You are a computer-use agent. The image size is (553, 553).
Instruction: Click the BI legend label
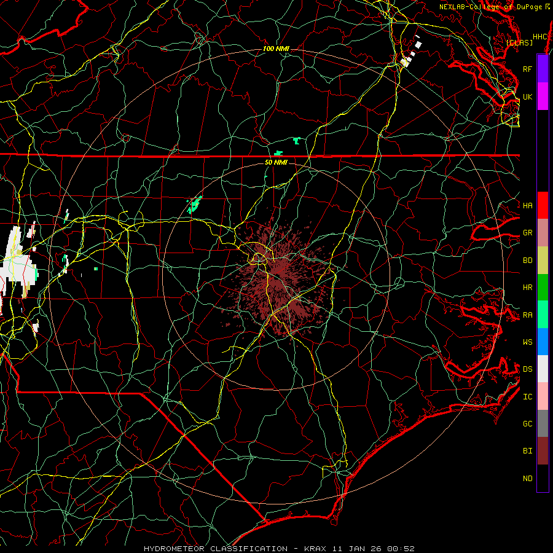pos(527,451)
